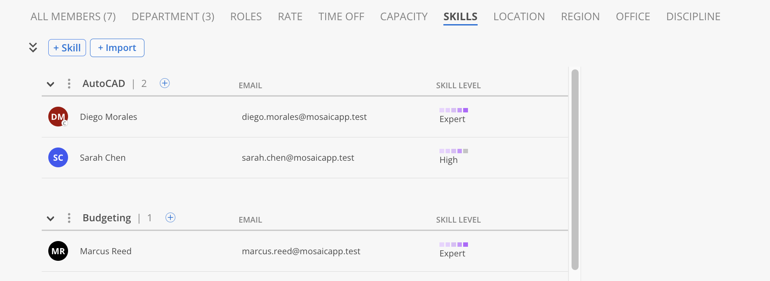Open the Discipline tab
Screen dimensions: 770x281
[x=693, y=17]
